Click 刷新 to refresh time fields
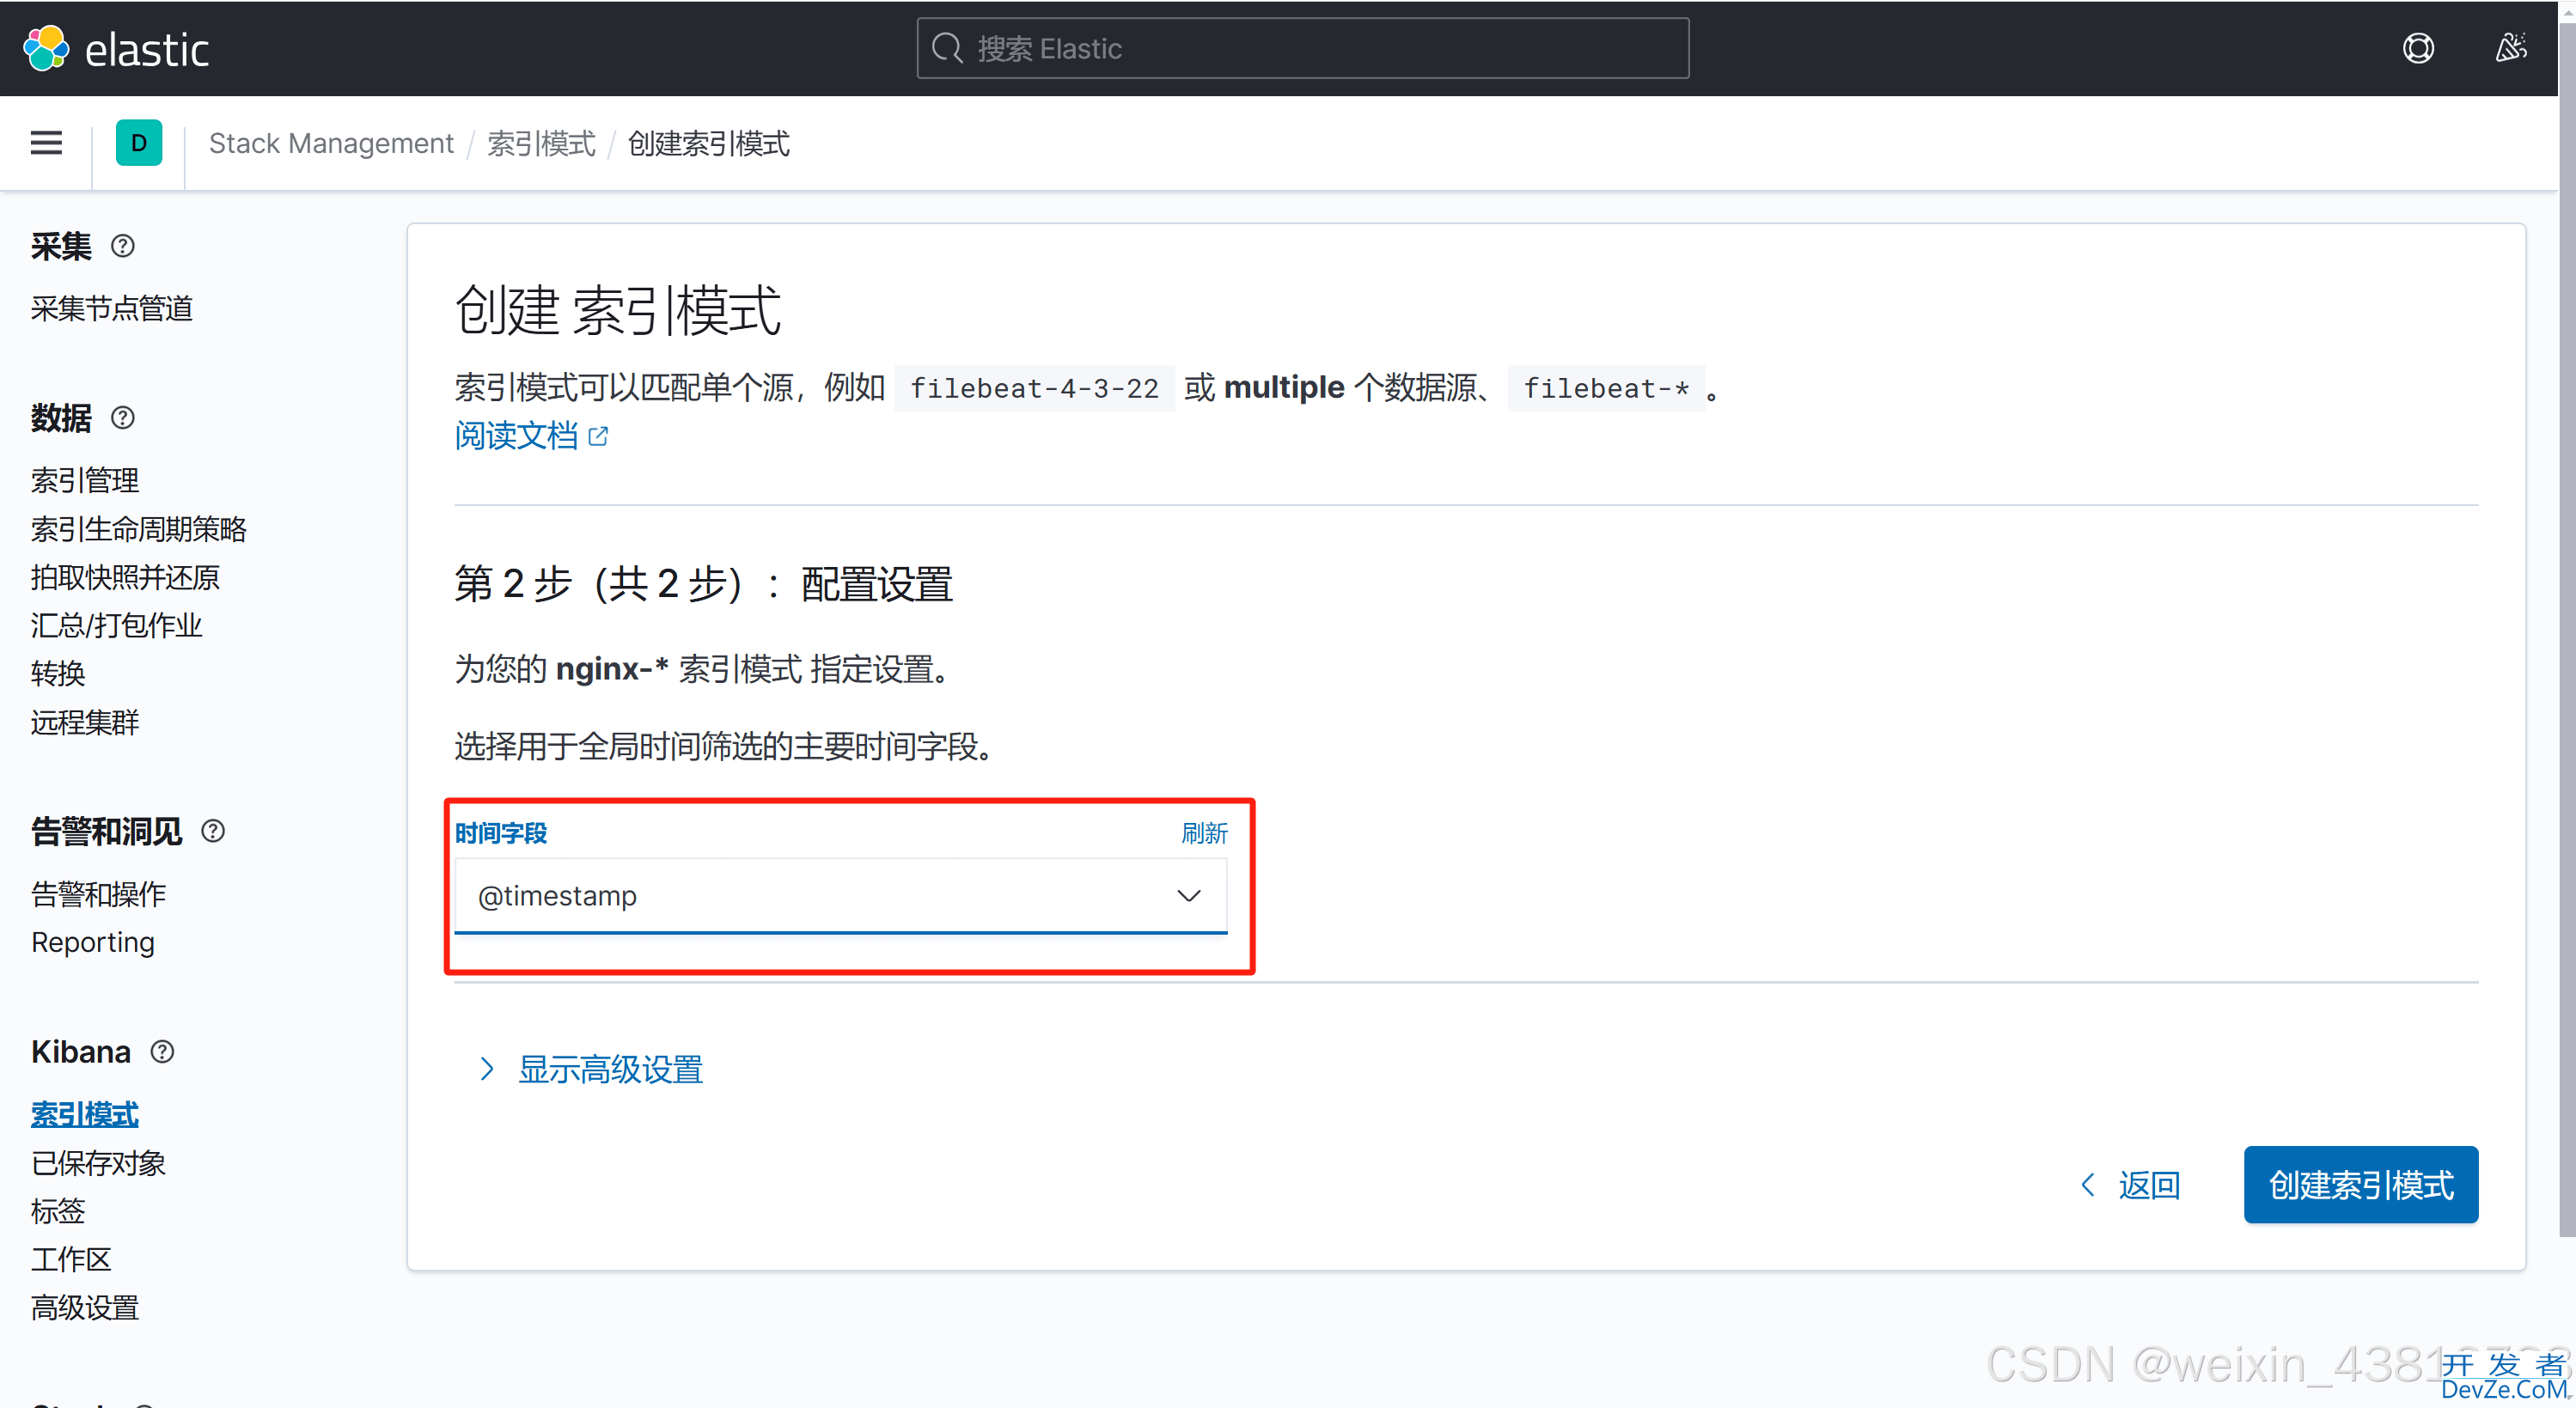 (x=1203, y=833)
